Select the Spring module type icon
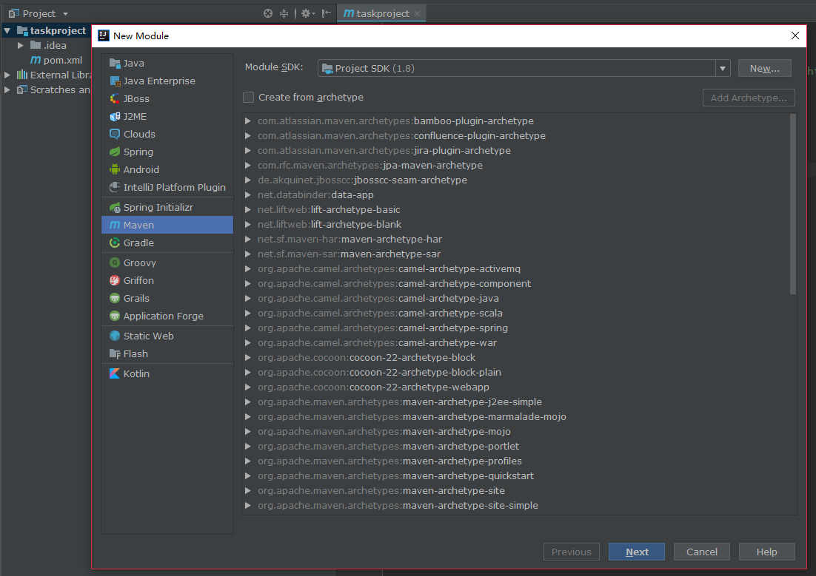 pos(115,152)
